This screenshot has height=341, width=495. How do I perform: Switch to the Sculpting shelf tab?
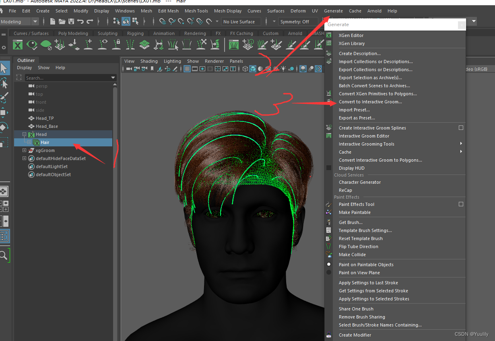108,33
